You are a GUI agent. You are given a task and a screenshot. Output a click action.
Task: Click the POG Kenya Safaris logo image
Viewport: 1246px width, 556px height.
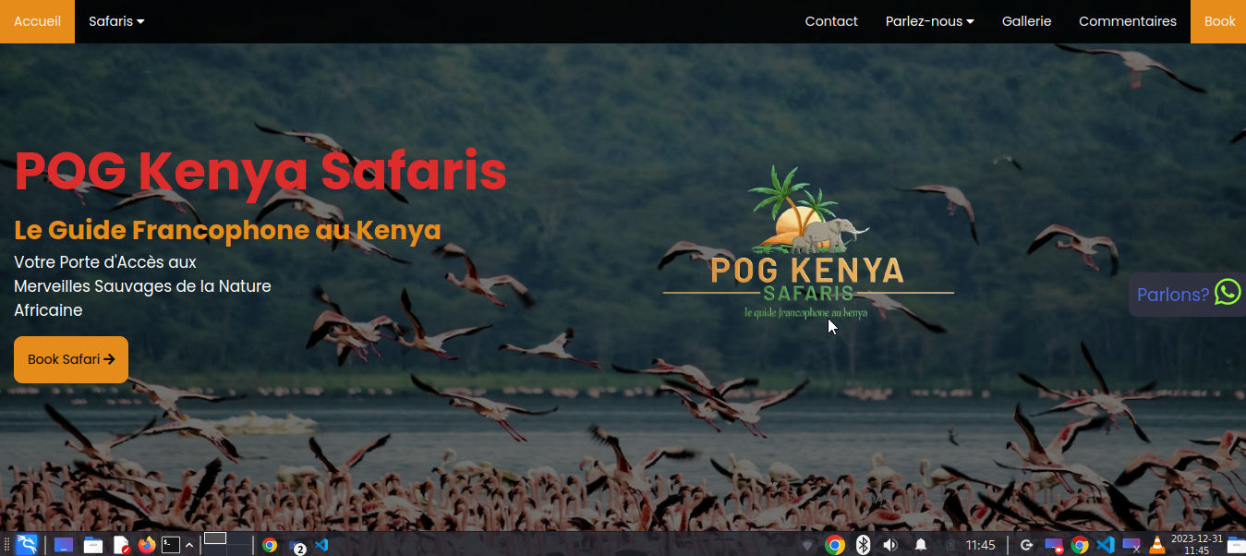[808, 243]
